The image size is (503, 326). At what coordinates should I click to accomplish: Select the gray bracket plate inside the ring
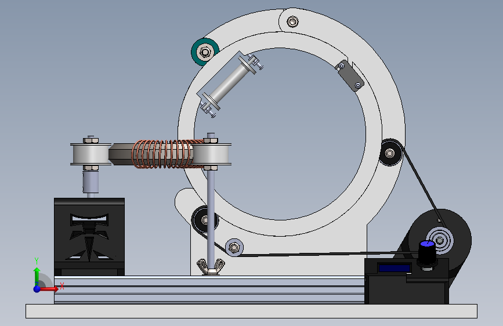click(x=349, y=76)
